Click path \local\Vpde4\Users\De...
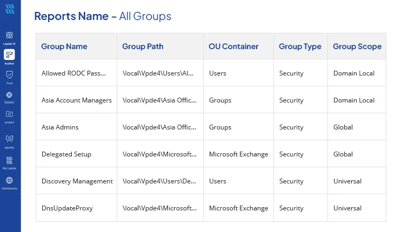395x232 pixels. pos(159,181)
